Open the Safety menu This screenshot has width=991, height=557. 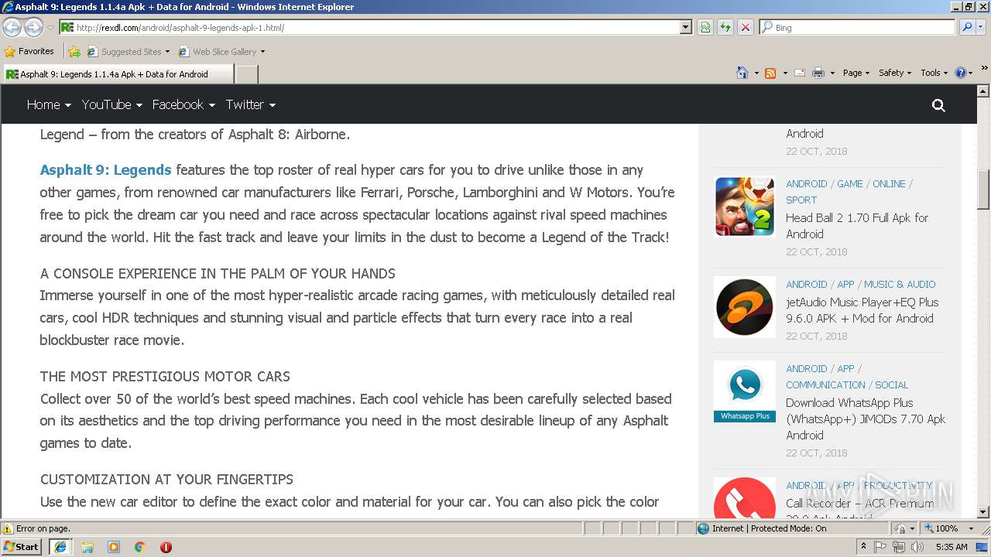tap(896, 73)
